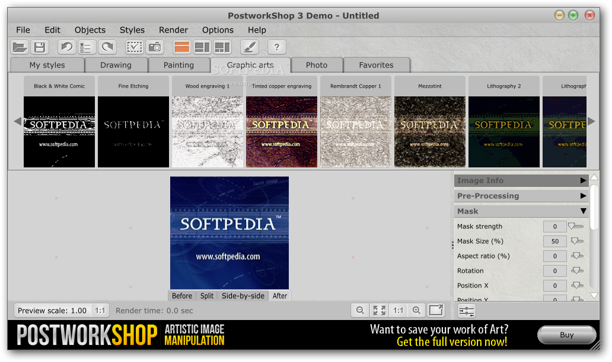Apply the Black & White Comic style
This screenshot has height=362, width=612.
(59, 122)
